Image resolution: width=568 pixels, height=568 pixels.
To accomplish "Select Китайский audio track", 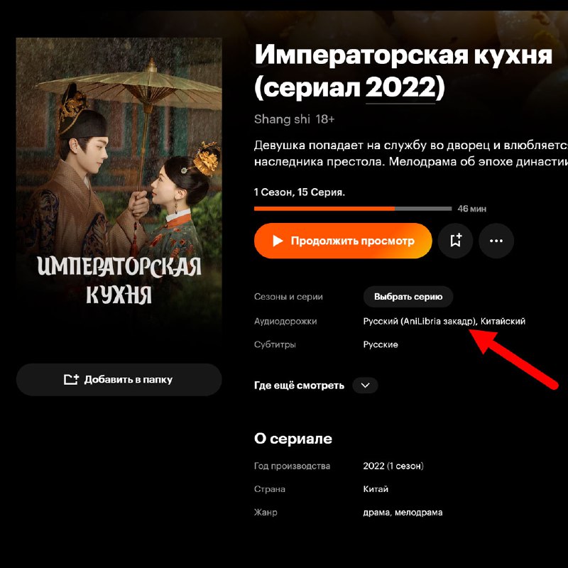I will point(503,322).
